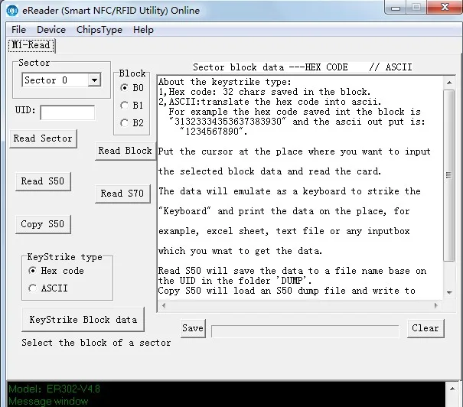Viewport: 463px width, 407px height.
Task: Switch to the M1-Read tab
Action: [x=31, y=45]
